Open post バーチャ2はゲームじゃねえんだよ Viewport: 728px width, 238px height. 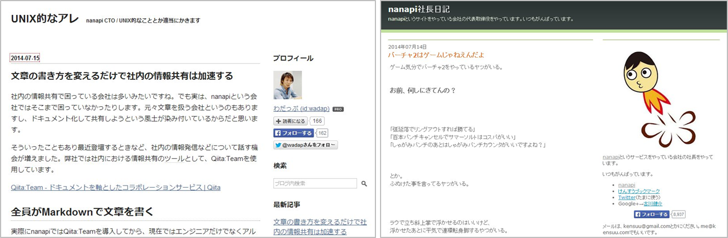click(436, 55)
